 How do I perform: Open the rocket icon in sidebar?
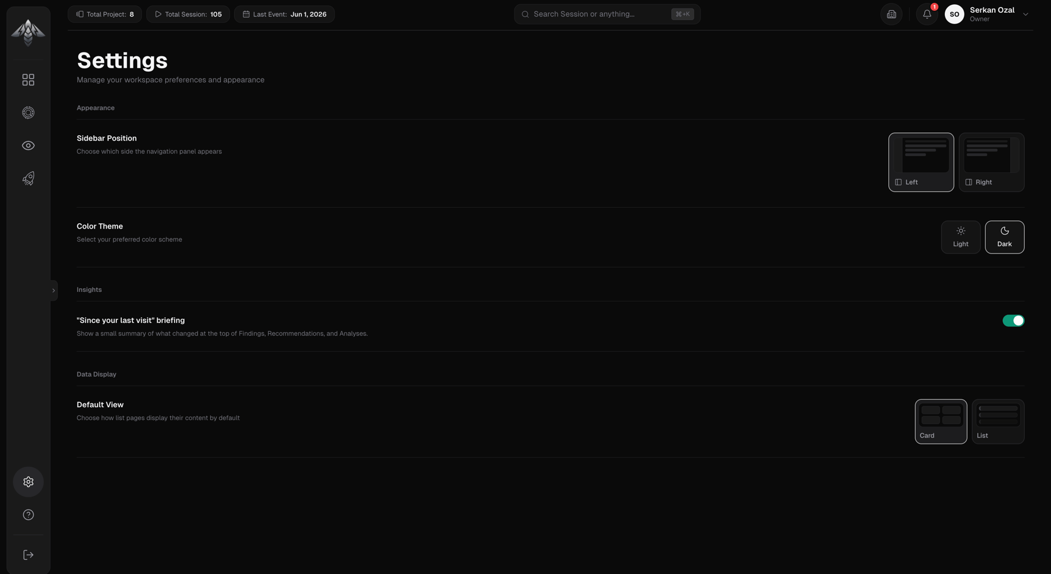[x=28, y=179]
